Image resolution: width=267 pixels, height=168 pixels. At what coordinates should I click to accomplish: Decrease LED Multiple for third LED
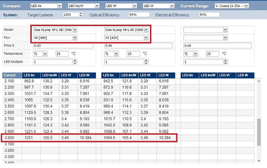click(225, 63)
